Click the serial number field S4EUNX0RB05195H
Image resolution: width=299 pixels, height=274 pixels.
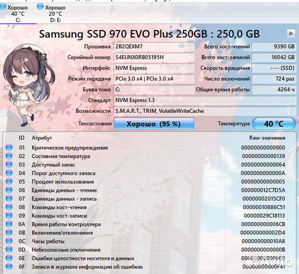[x=154, y=57]
